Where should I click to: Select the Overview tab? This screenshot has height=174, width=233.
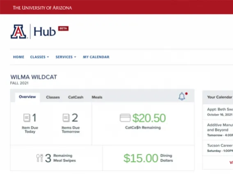(x=27, y=97)
